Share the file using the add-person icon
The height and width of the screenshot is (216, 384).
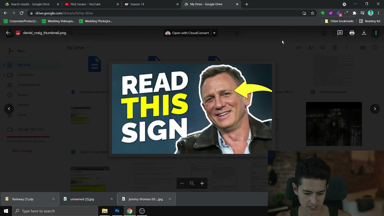click(x=311, y=47)
